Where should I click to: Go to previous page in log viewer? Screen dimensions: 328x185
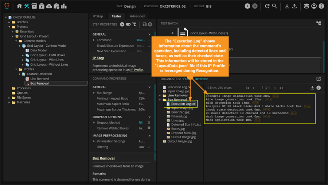pyautogui.click(x=254, y=88)
